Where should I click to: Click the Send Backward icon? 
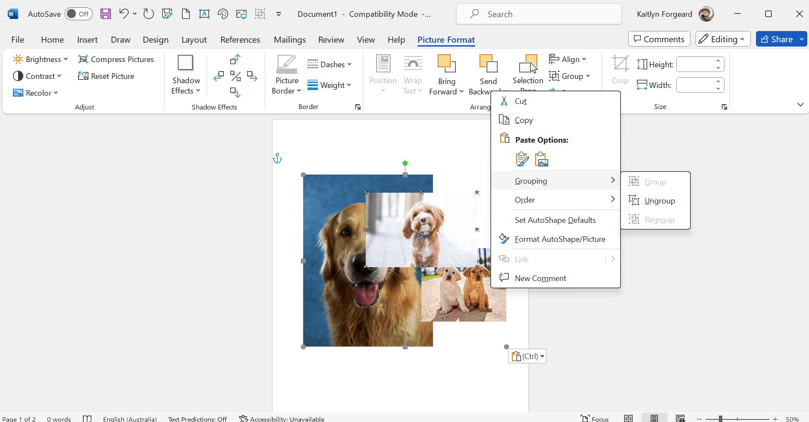(x=489, y=64)
